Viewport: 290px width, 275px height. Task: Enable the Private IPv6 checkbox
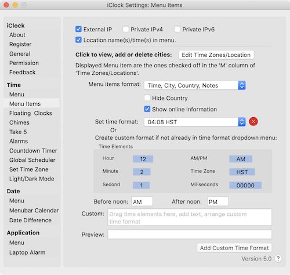[177, 29]
